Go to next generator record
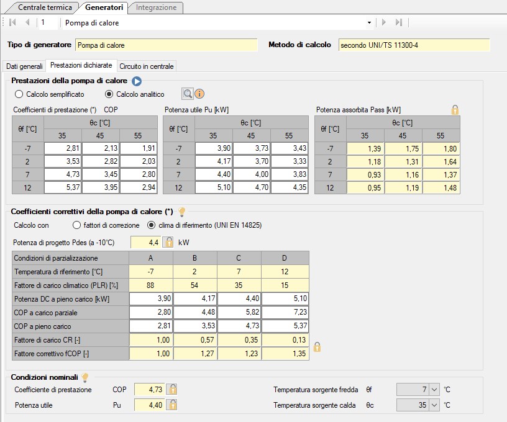Viewport: 507px width, 422px height. pos(384,23)
